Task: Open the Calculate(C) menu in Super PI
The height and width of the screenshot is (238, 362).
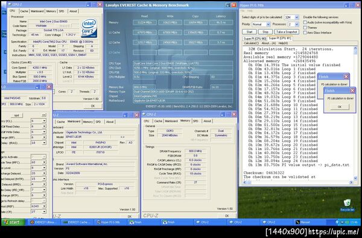Action: tap(251, 43)
